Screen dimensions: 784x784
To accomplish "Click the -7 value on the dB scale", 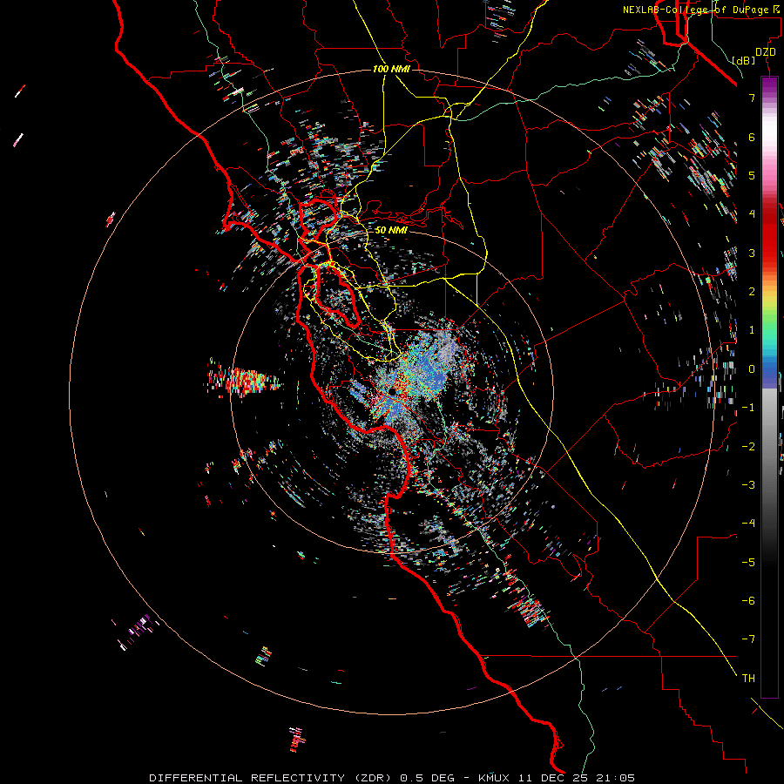I will (748, 639).
